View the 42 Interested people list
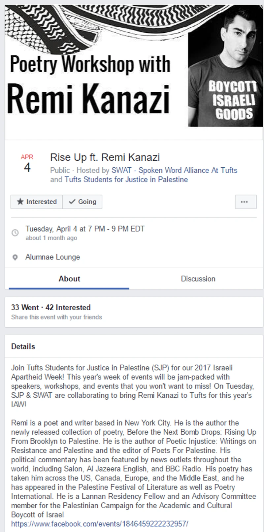This screenshot has width=264, height=532. (68, 308)
